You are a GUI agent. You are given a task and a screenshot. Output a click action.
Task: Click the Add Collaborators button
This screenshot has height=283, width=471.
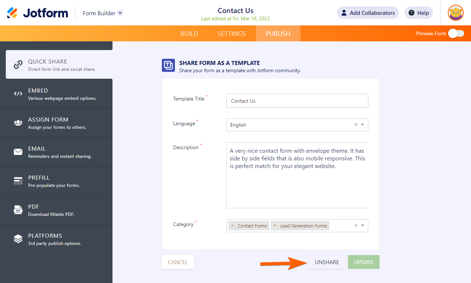[368, 13]
